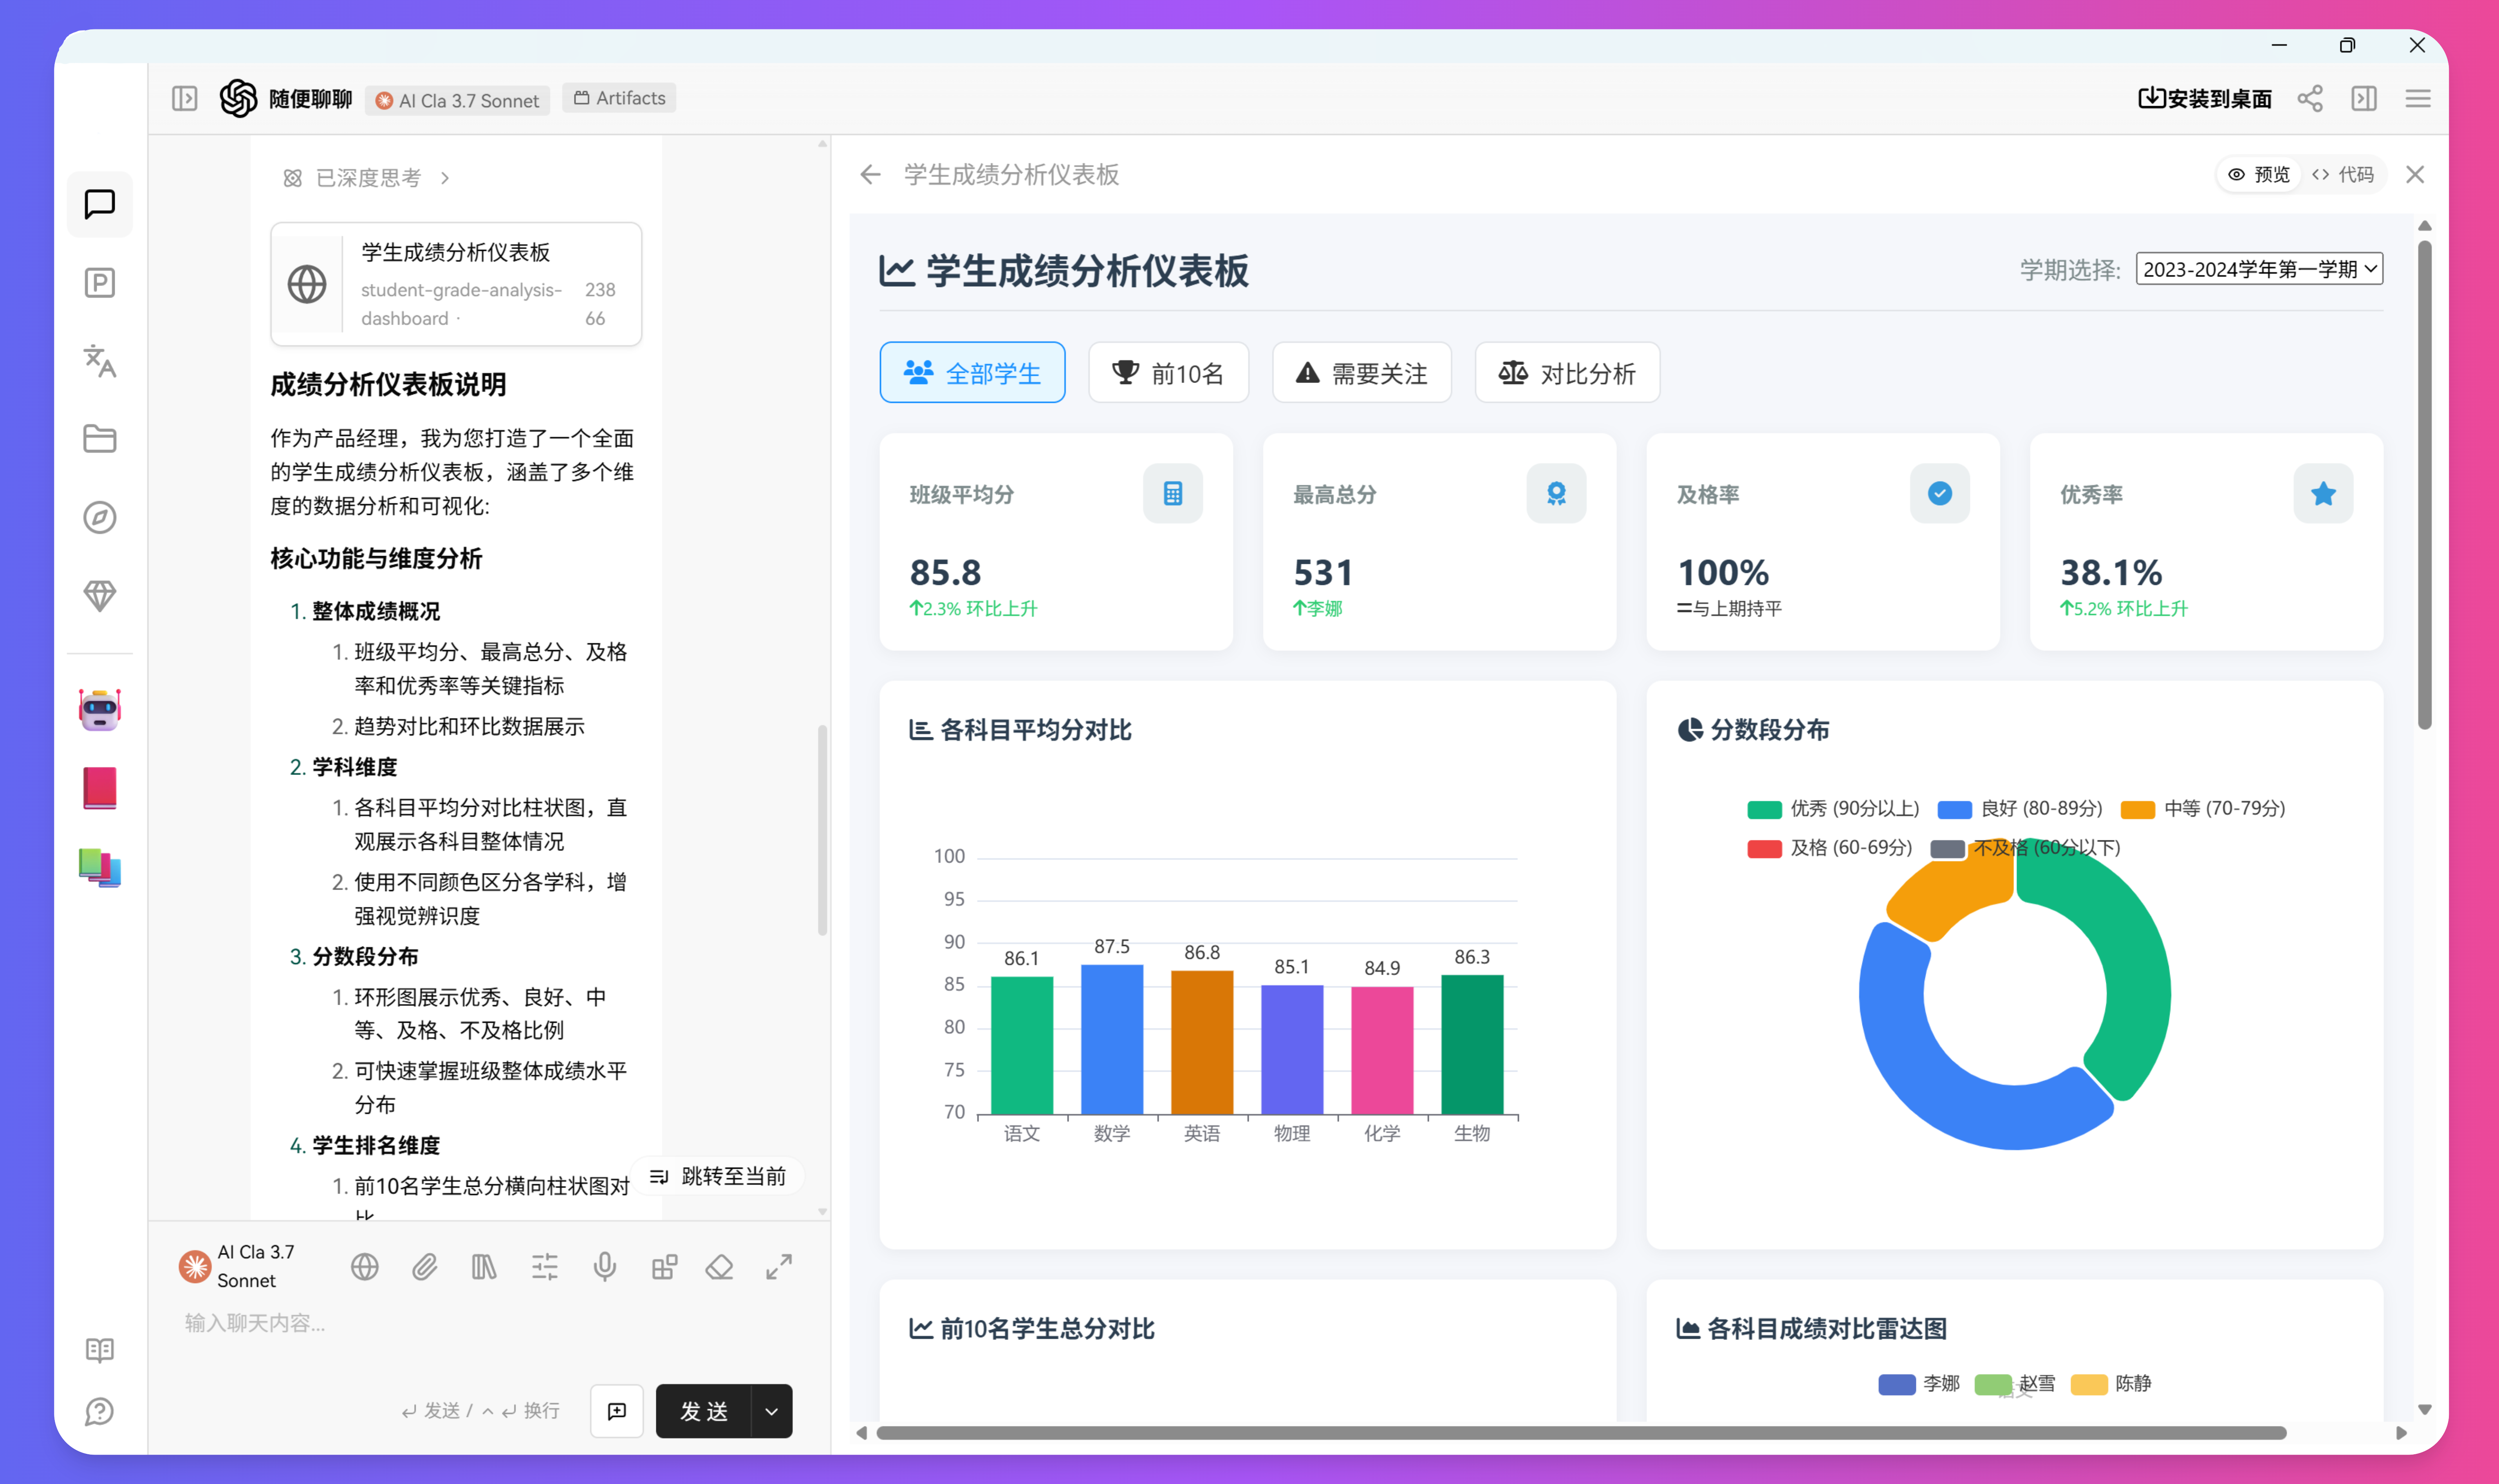Enable web search globe icon in input bar
This screenshot has width=2499, height=1484.
(x=365, y=1267)
